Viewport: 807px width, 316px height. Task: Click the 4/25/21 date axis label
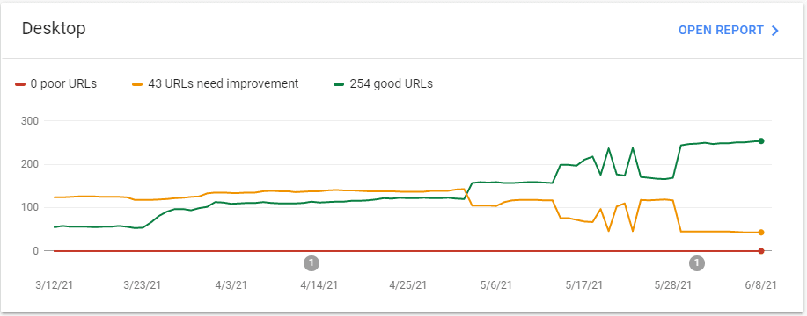point(407,284)
